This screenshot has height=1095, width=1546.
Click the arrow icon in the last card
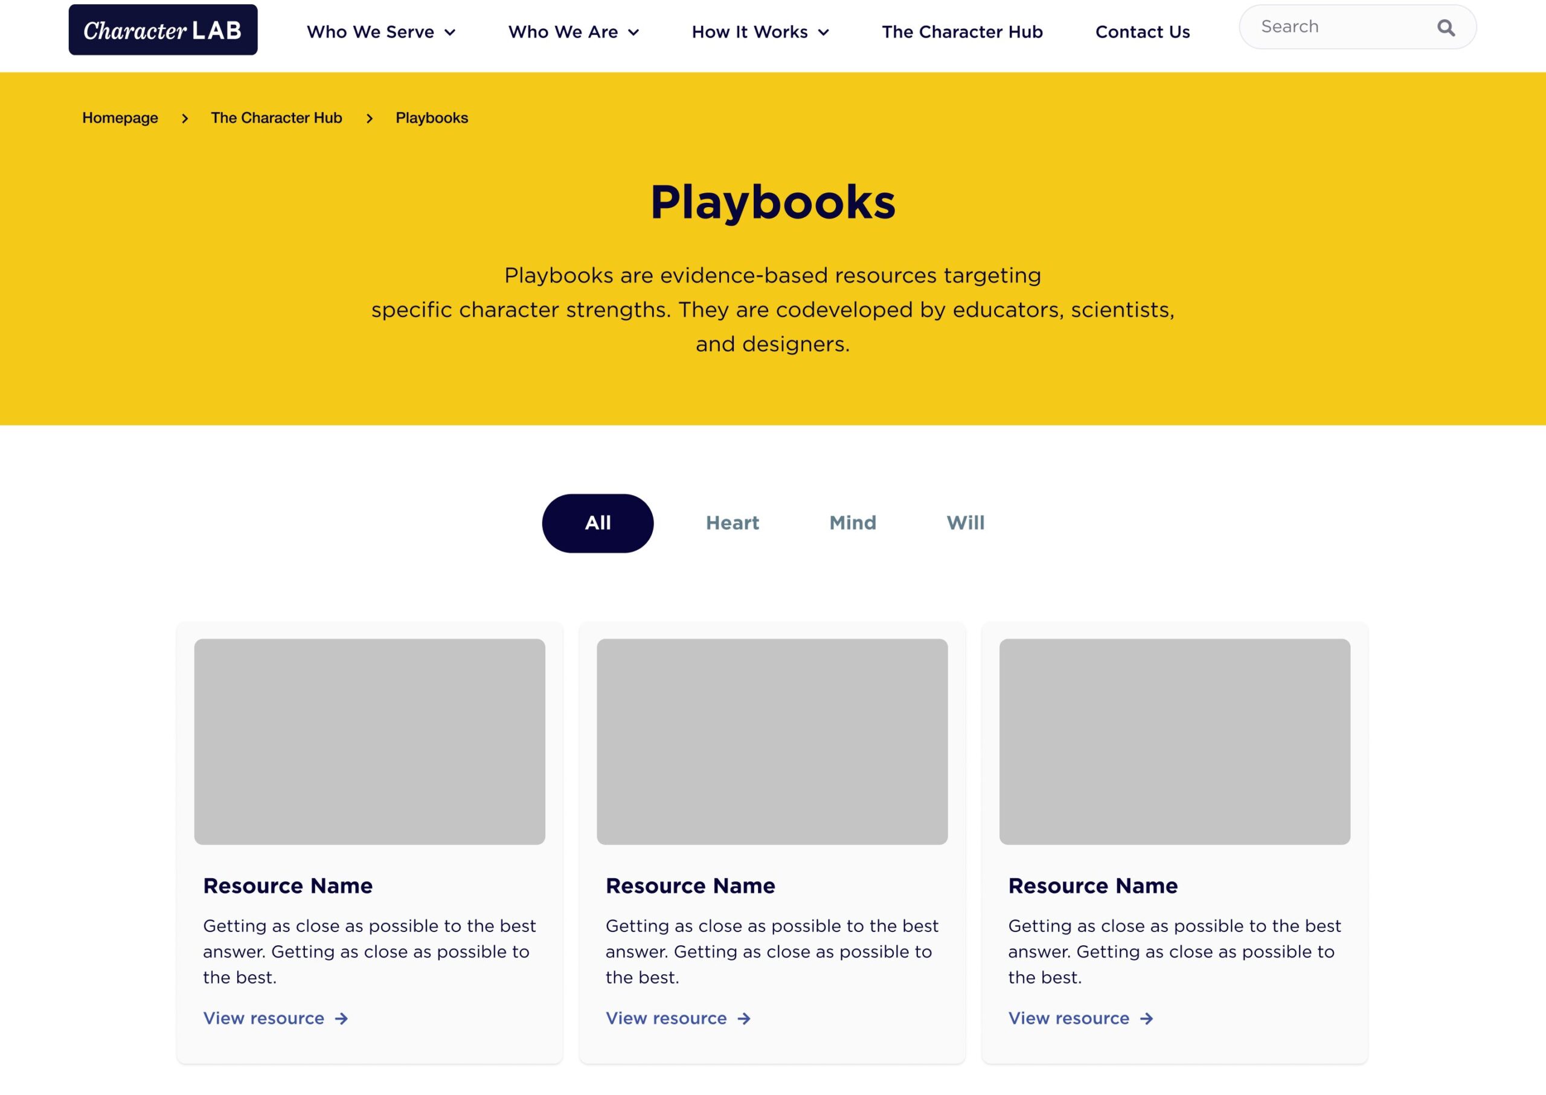[1147, 1019]
